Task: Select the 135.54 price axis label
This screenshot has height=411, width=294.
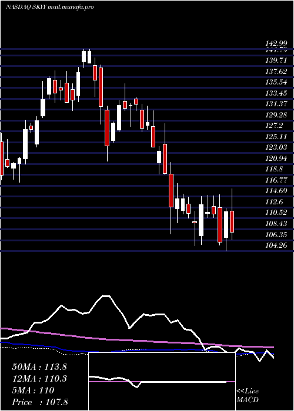Action: (x=276, y=82)
